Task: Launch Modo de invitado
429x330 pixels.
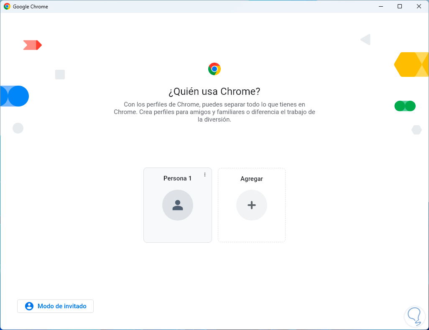Action: coord(55,306)
